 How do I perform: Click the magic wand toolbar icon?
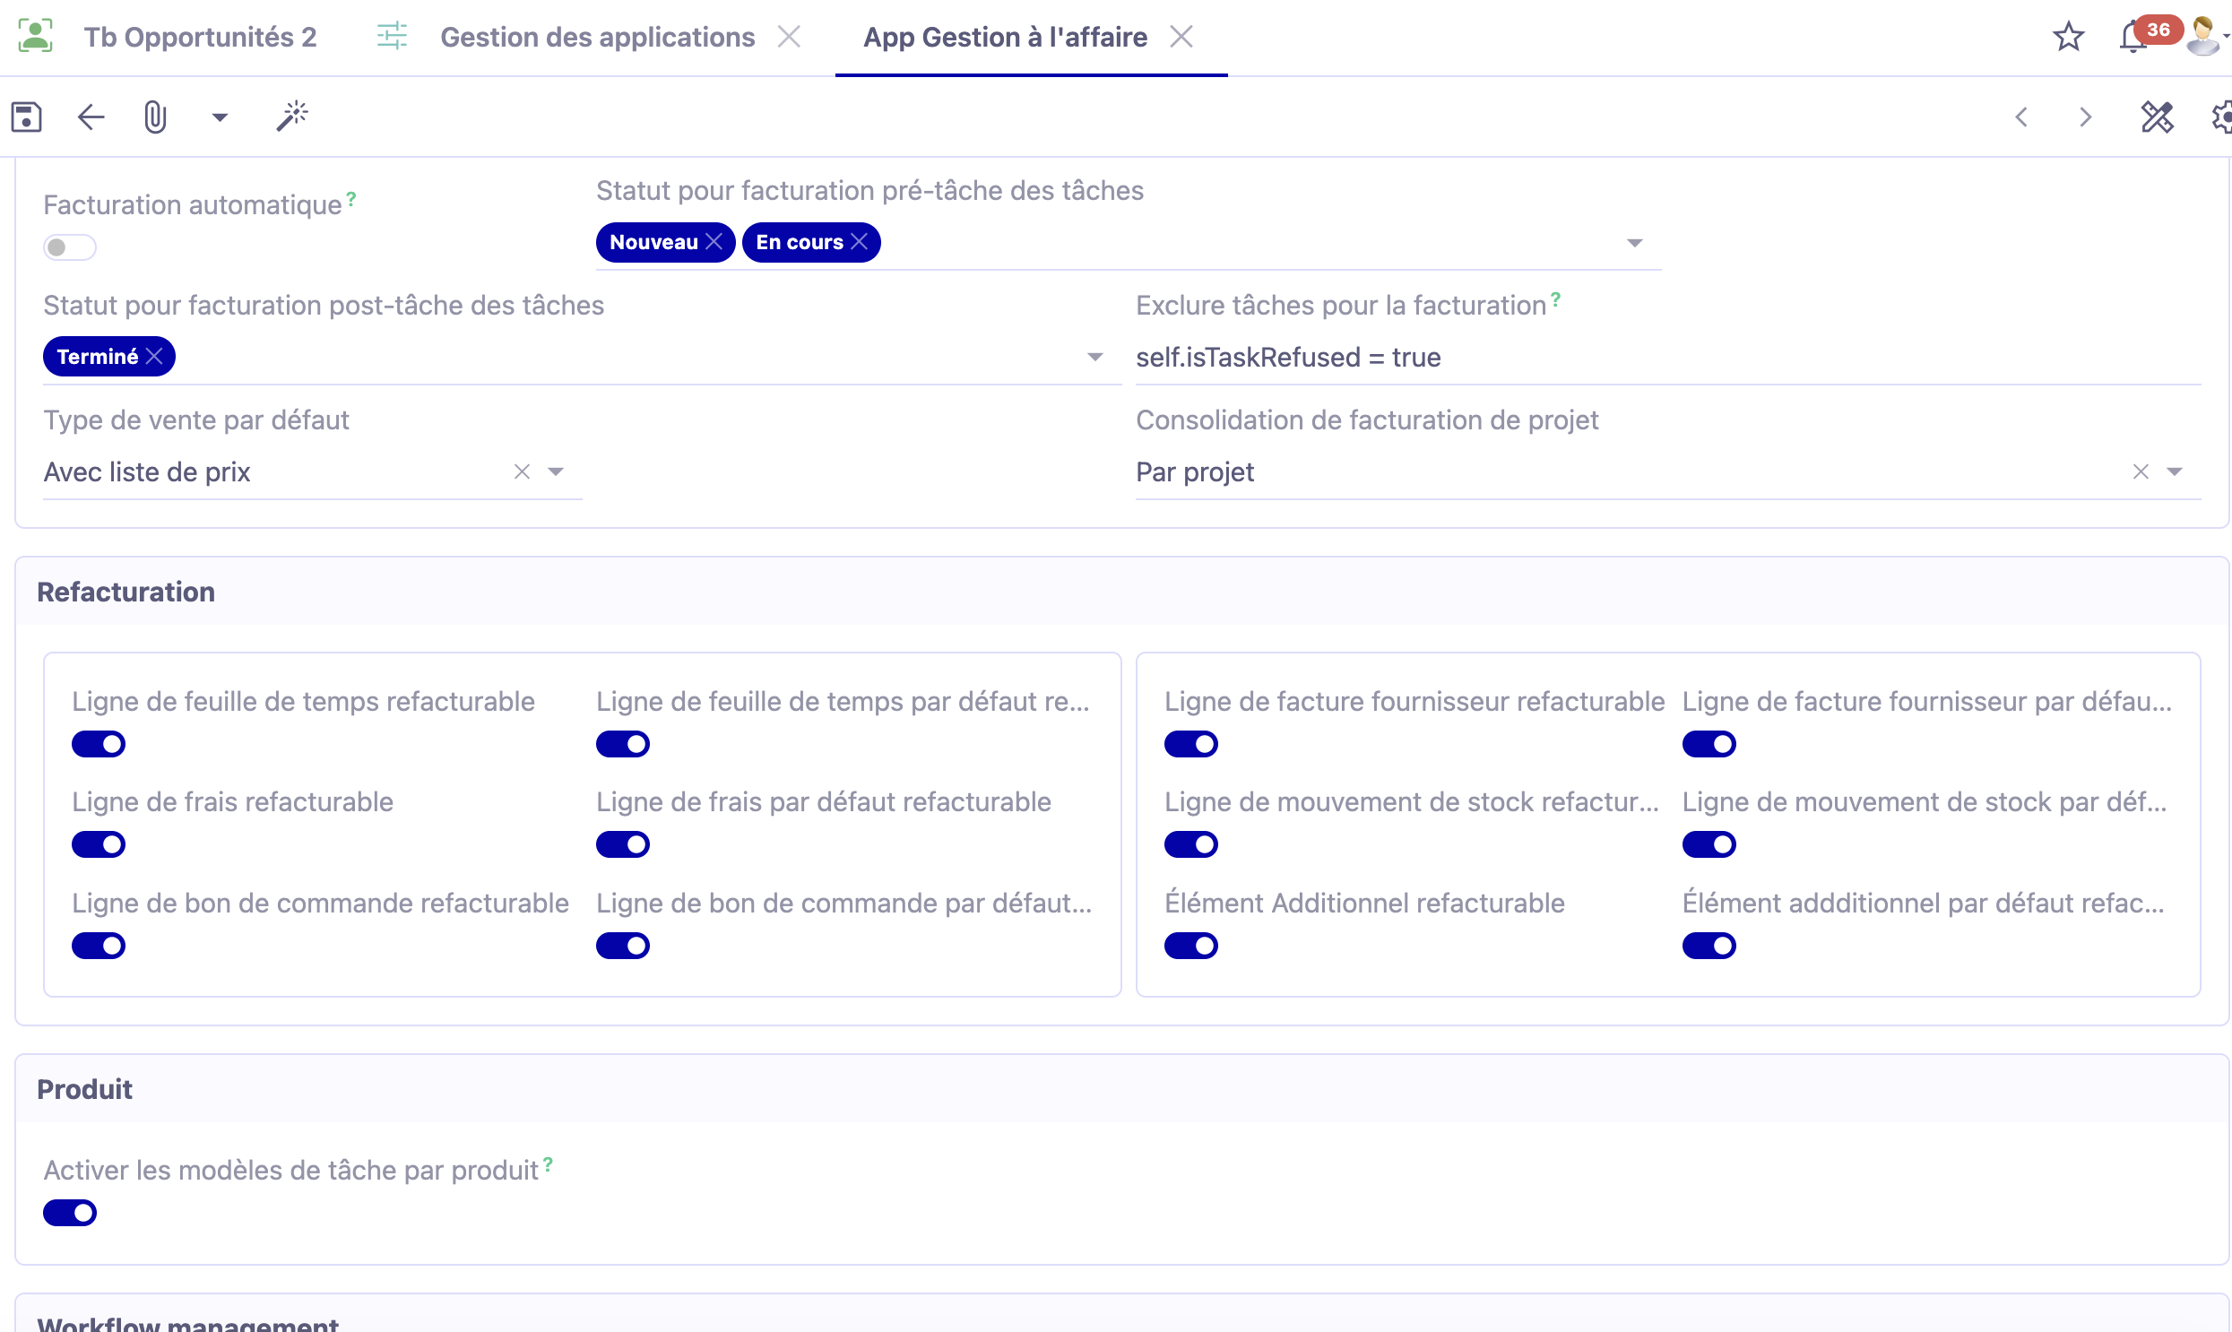[290, 117]
